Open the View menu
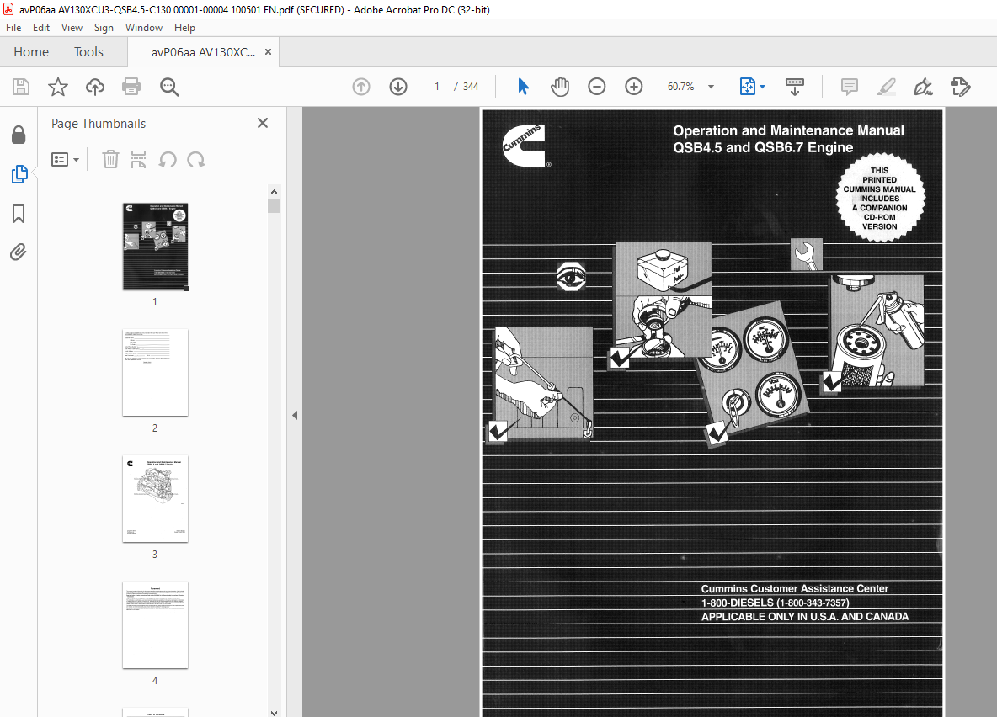 [72, 27]
